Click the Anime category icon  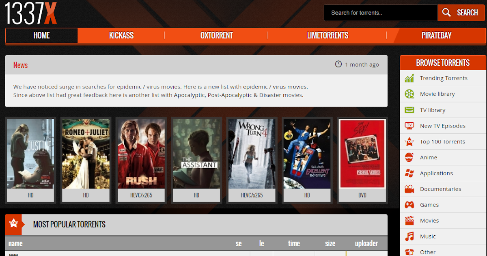tap(409, 157)
